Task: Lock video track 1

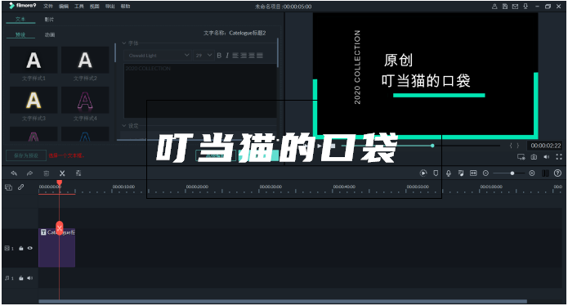Action: click(x=21, y=249)
